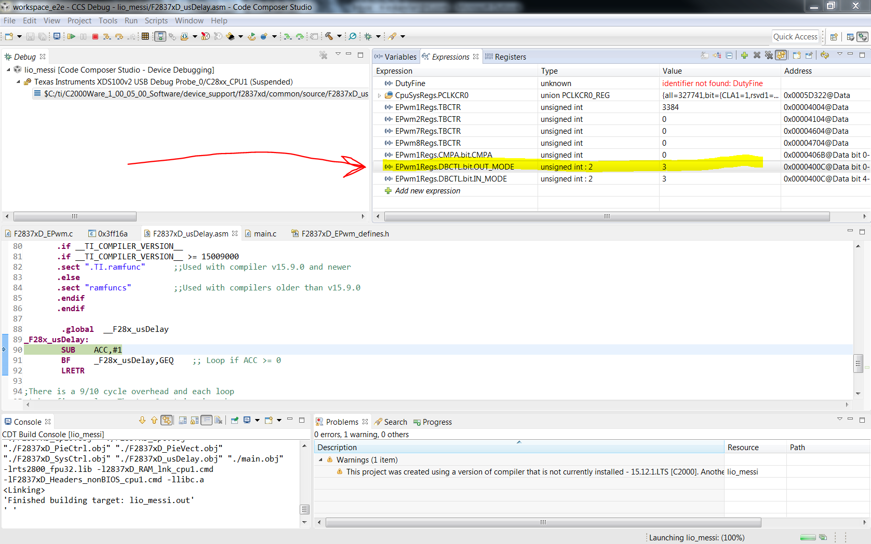Switch to the Registers tab
This screenshot has width=871, height=544.
tap(505, 57)
